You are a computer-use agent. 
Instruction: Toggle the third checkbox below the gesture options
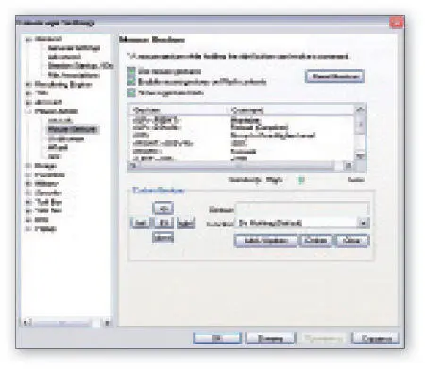(x=131, y=92)
